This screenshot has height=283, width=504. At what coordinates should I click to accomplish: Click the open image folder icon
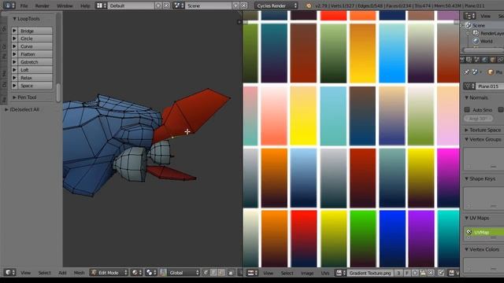pos(423,273)
